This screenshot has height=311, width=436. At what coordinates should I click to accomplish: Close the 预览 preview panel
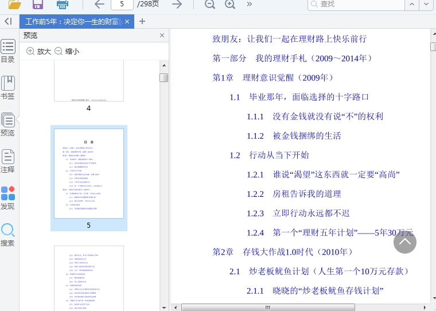(162, 36)
